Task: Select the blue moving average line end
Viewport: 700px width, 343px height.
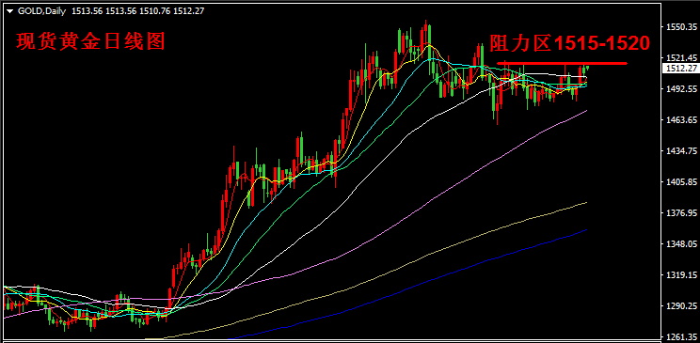Action: coord(585,230)
